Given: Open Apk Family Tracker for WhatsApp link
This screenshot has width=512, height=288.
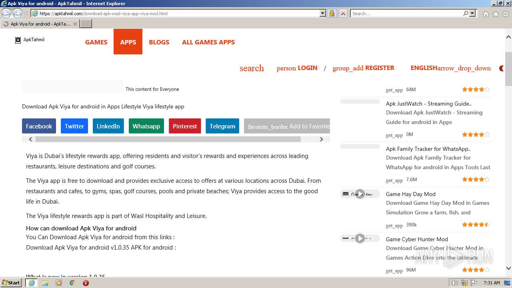Looking at the screenshot, I should (x=428, y=149).
